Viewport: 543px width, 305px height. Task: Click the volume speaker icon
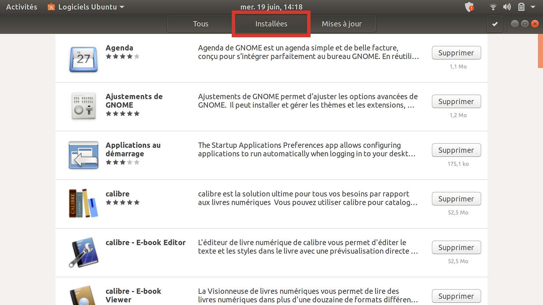[507, 7]
